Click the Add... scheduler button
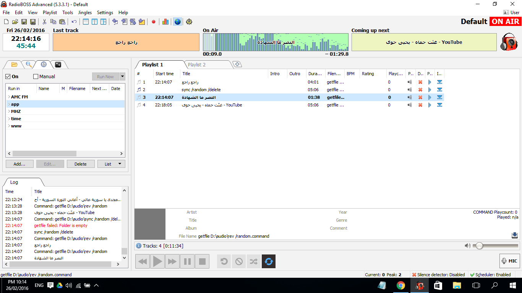 coord(19,164)
